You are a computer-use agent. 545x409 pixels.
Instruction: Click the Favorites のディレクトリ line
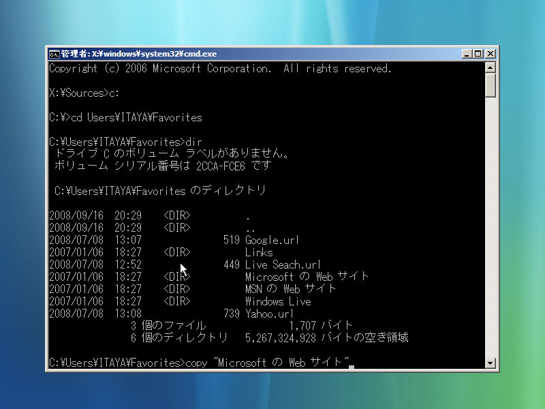coord(160,191)
